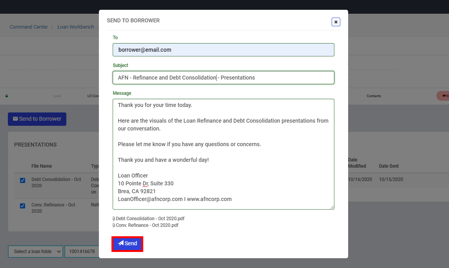This screenshot has height=268, width=449.
Task: Click the PRESENTATIONS section heading
Action: click(x=35, y=145)
